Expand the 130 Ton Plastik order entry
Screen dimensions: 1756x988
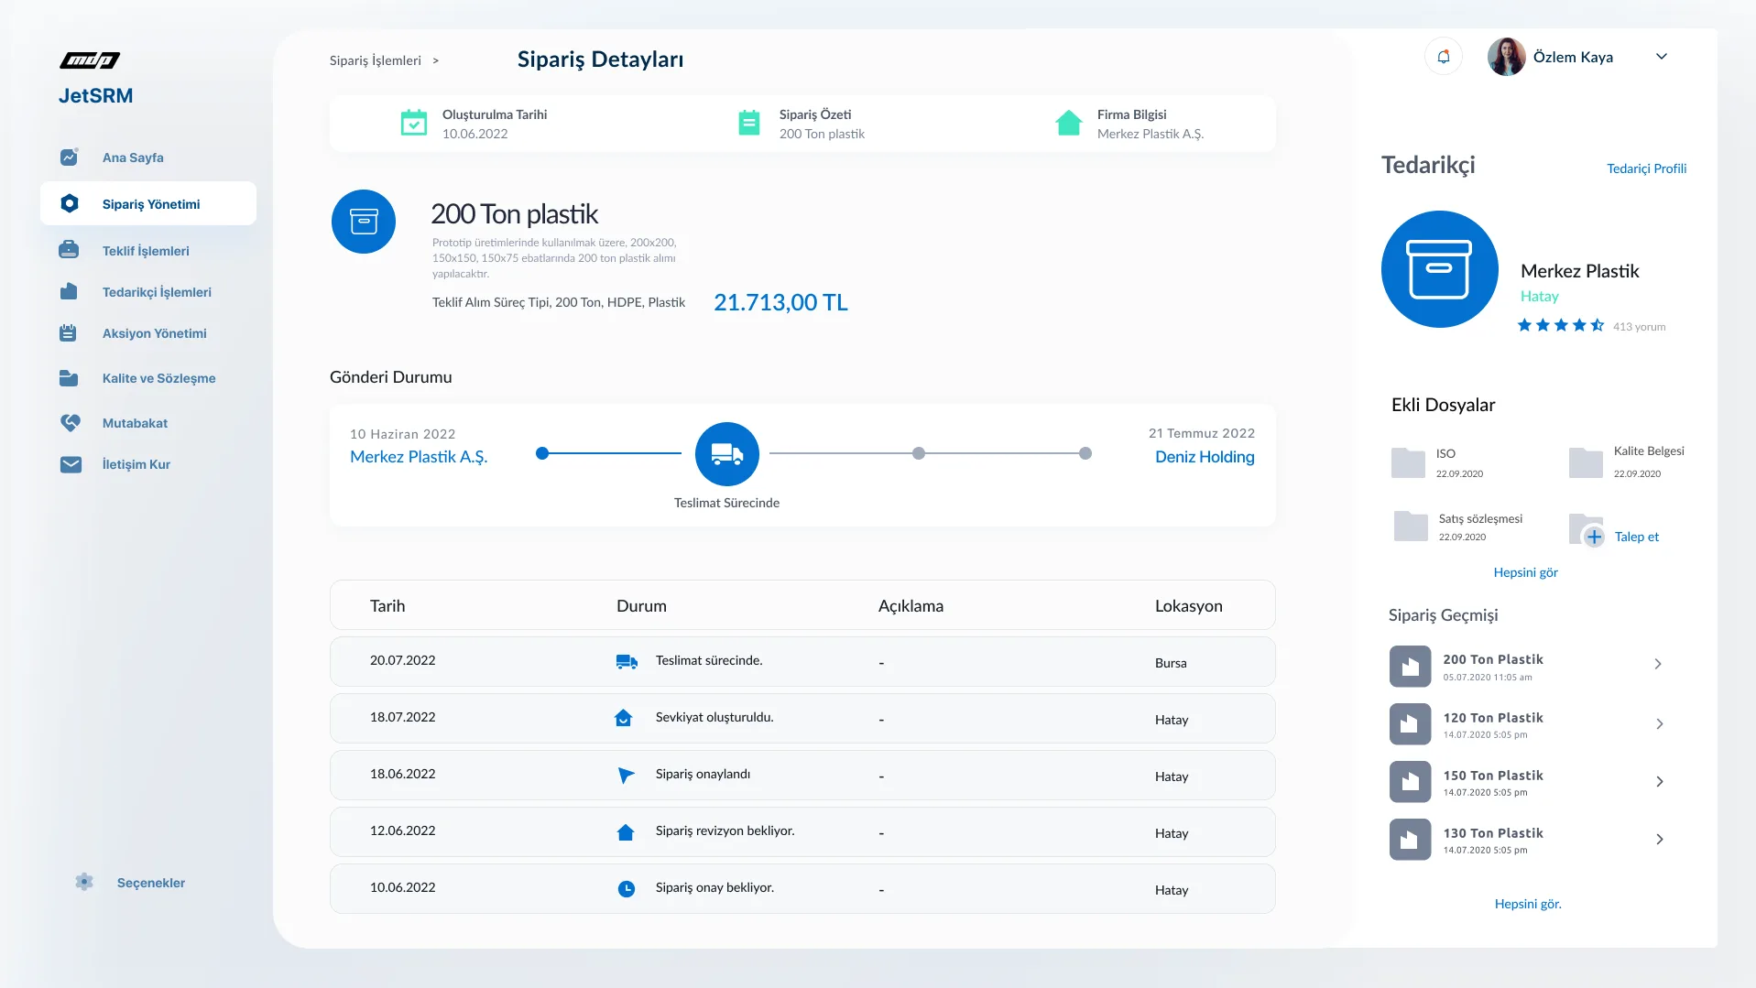(1659, 840)
